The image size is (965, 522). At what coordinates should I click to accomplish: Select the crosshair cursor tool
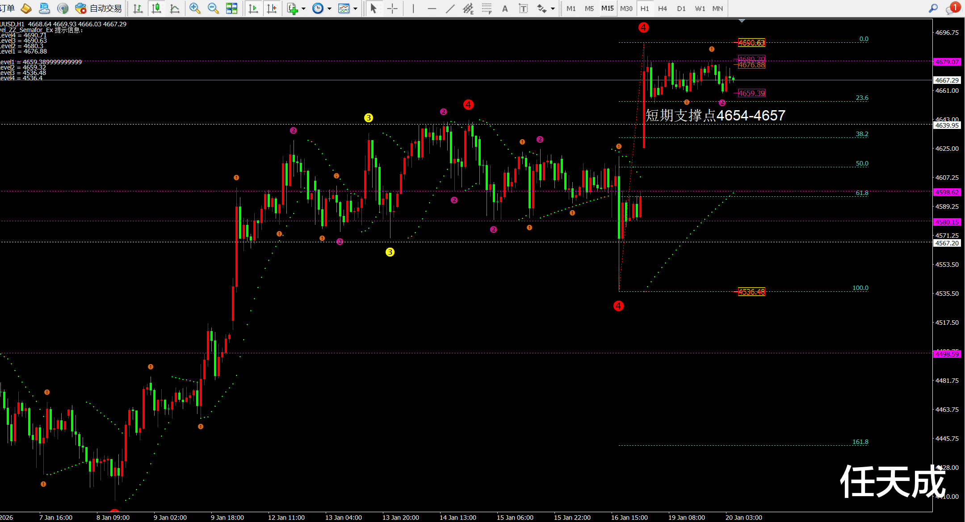coord(392,8)
